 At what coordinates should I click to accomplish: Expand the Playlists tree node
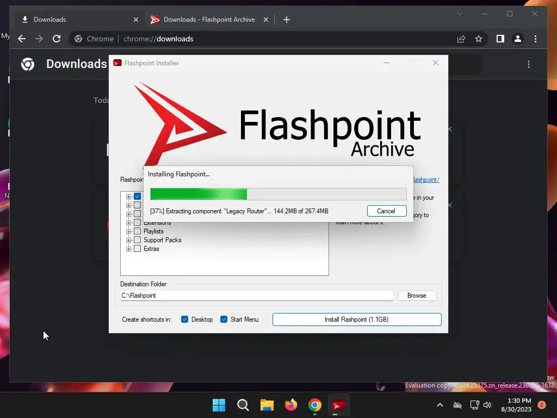point(128,231)
